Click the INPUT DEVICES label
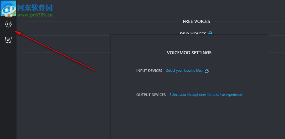Viewport: 285px width, 139px height. 149,71
